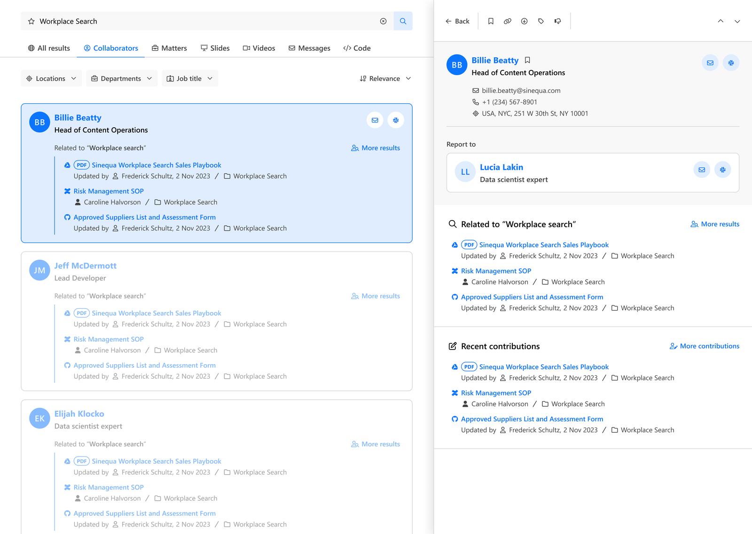Screen dimensions: 752x534
Task: Open Jeff McDermott profile name
Action: tap(86, 266)
